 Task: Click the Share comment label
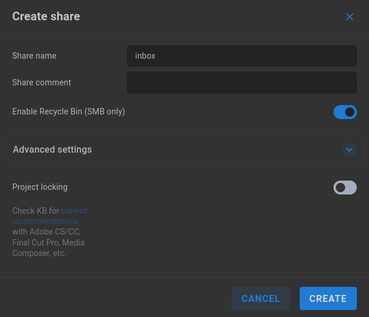42,82
